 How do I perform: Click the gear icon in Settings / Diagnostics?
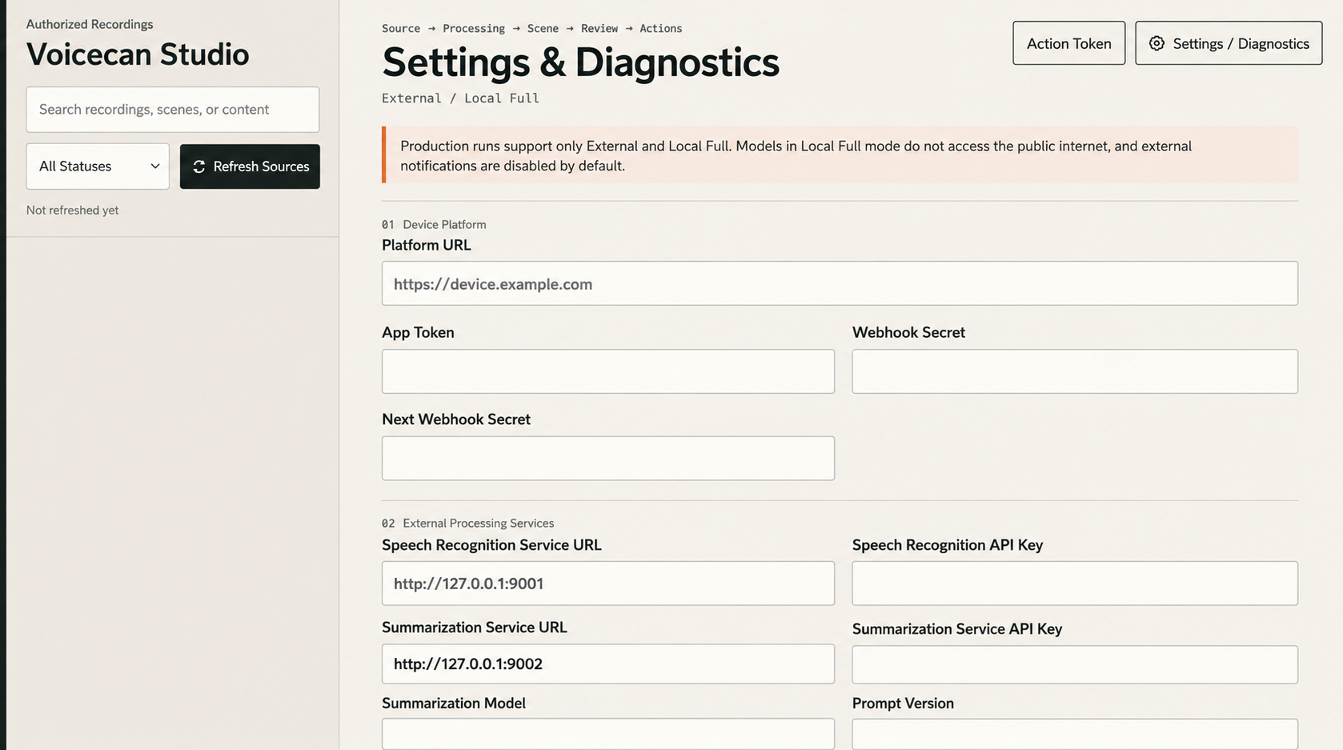[1157, 43]
